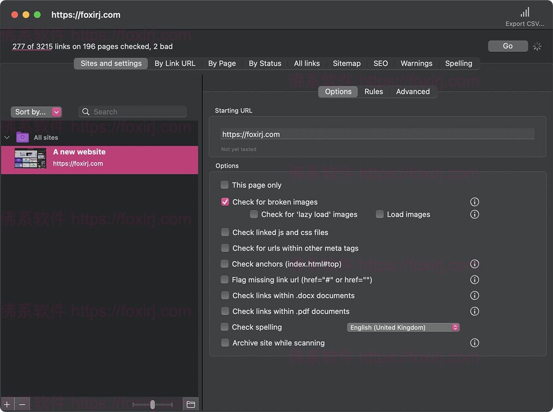The height and width of the screenshot is (412, 553).
Task: Open English (United Kingdom) language dropdown
Action: [403, 328]
